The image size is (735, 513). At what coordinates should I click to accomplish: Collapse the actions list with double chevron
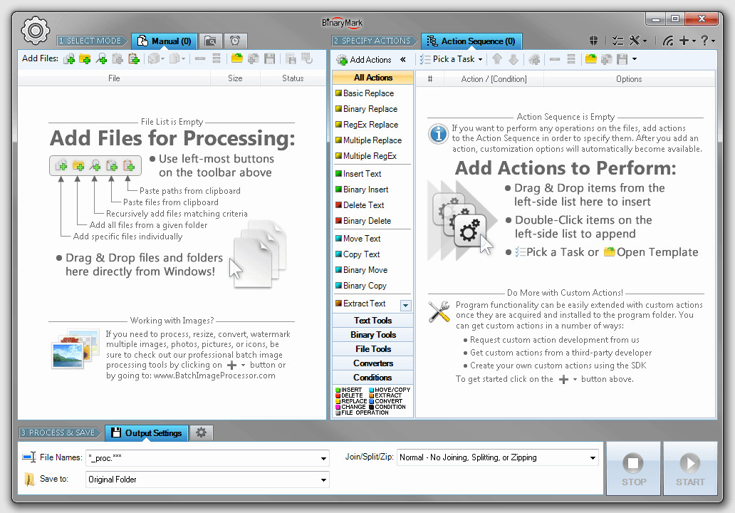402,60
